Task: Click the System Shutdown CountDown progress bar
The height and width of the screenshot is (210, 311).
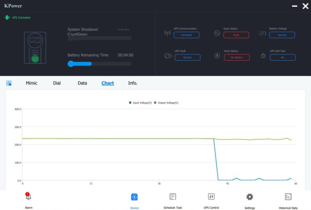Action: coord(100,38)
